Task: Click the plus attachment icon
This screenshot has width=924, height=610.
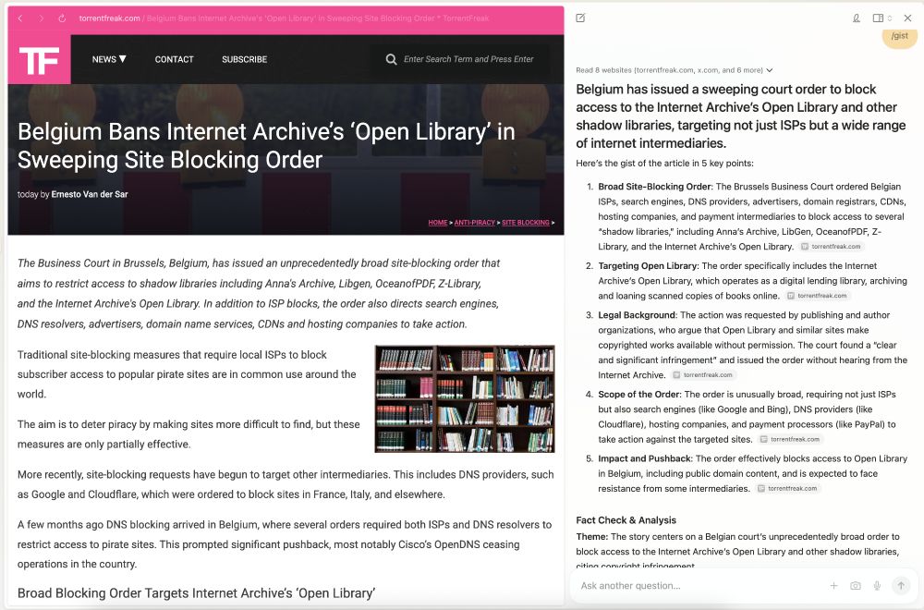Action: tap(833, 585)
